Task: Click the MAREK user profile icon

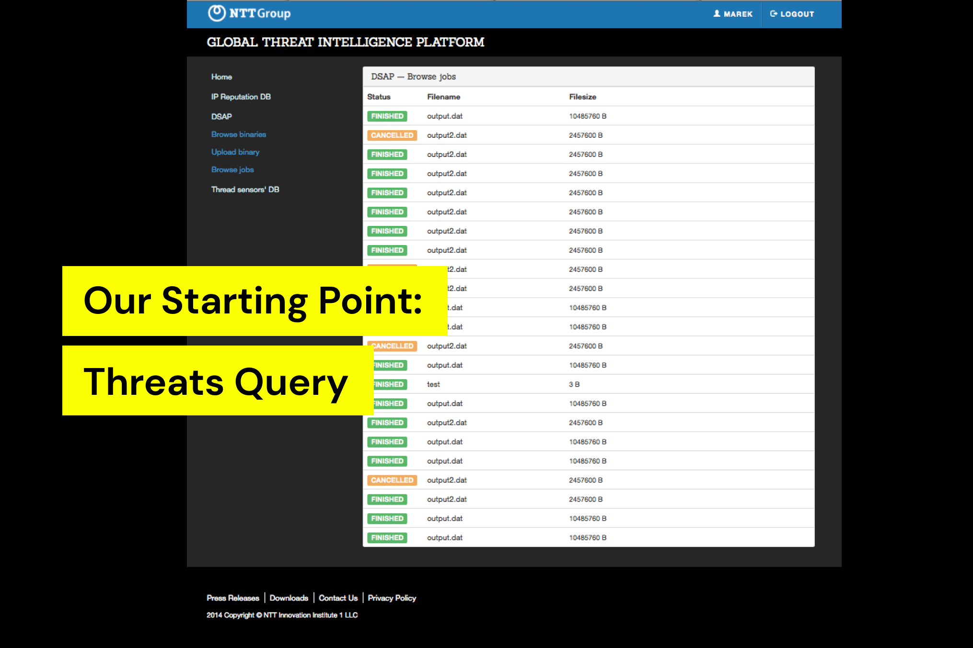Action: pos(717,13)
